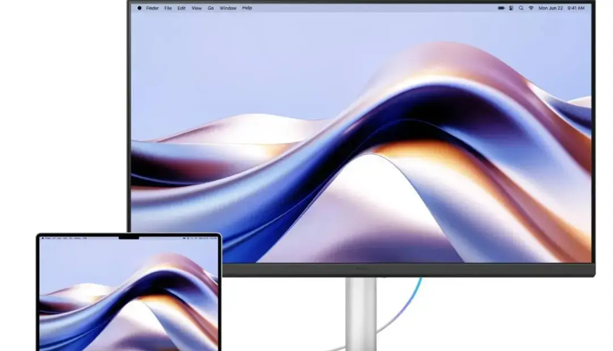The height and width of the screenshot is (351, 613).
Task: Open the File menu on the large monitor
Action: click(168, 8)
